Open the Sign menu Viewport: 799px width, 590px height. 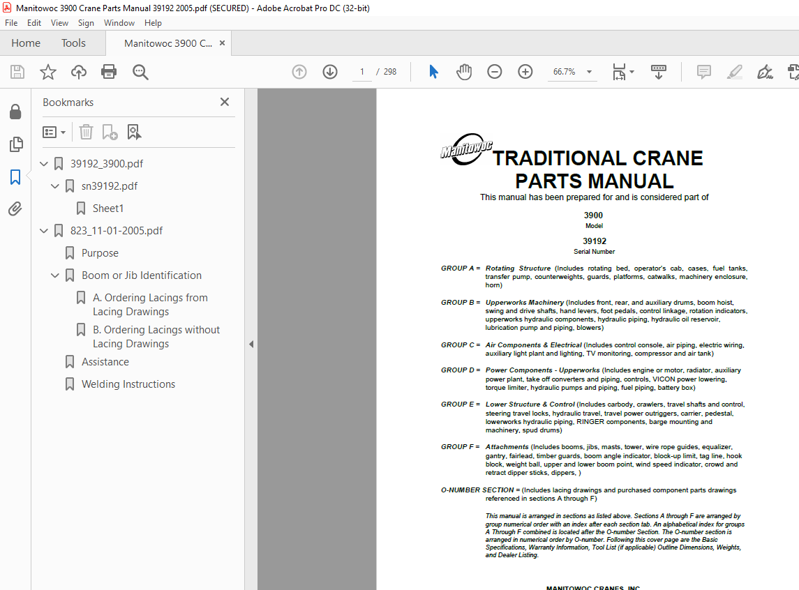(86, 23)
